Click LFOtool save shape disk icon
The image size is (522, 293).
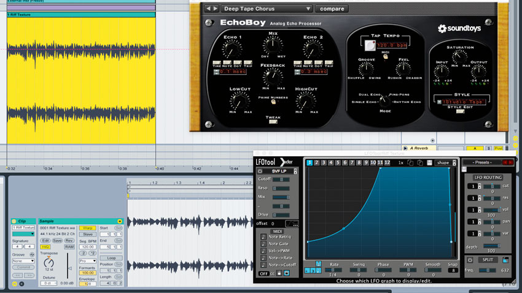pos(429,163)
